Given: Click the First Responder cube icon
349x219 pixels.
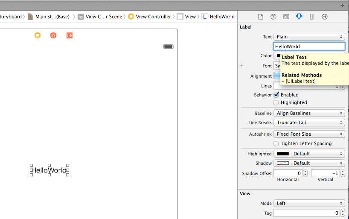Looking at the screenshot, I should pyautogui.click(x=53, y=35).
